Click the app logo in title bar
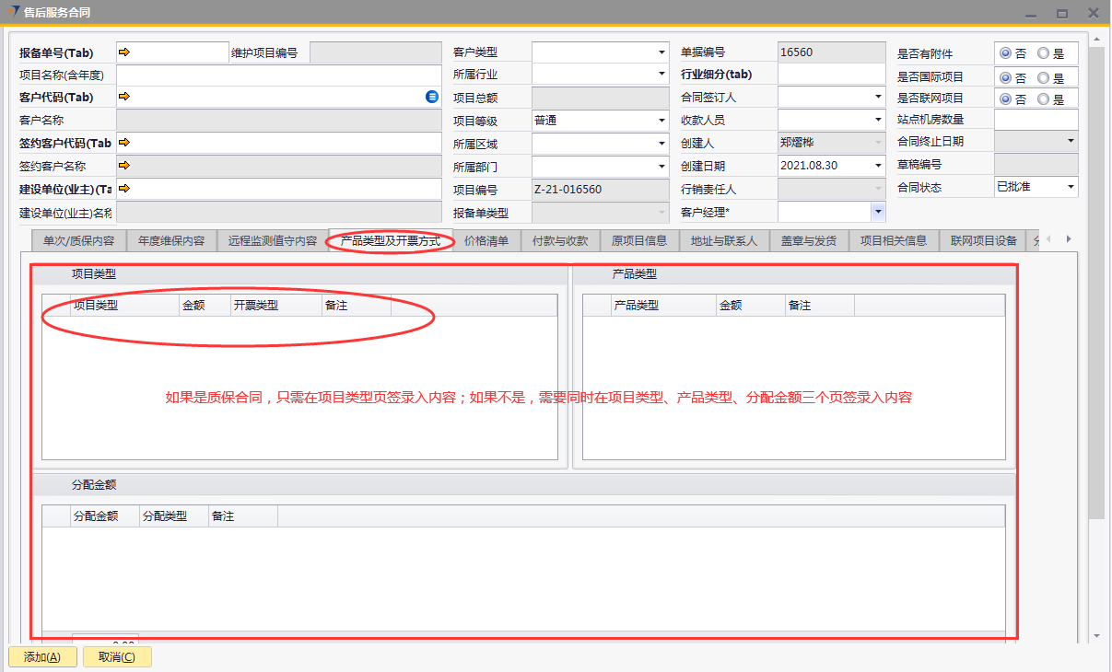 click(x=12, y=12)
